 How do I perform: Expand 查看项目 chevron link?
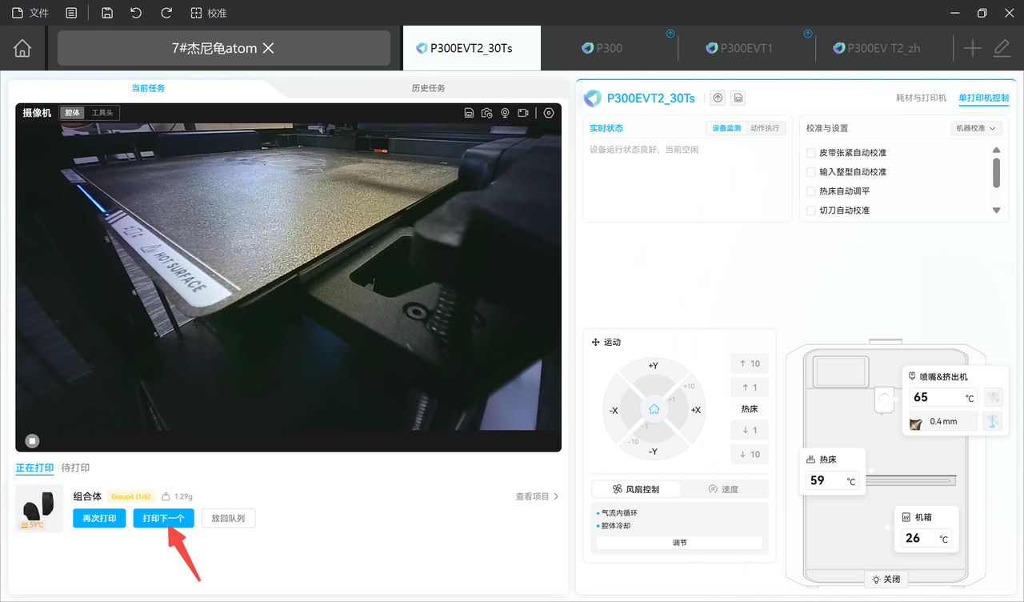(x=538, y=496)
